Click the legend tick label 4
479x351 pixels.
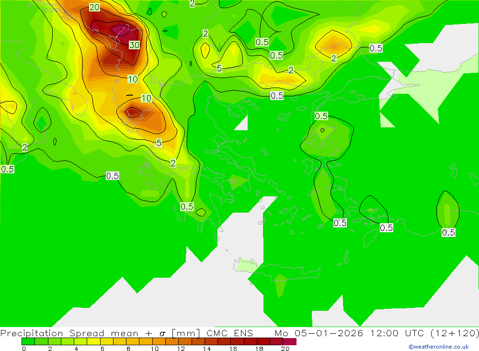76,349
